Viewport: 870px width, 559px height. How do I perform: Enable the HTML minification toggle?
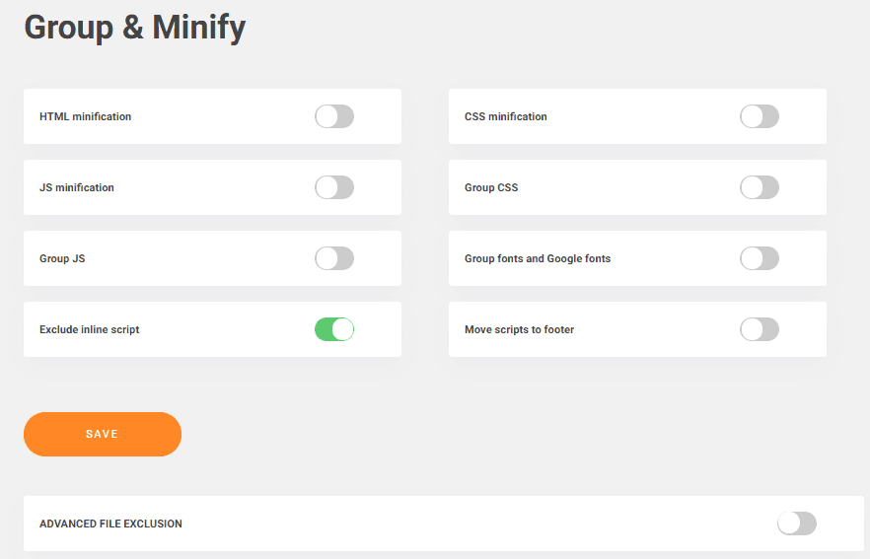coord(333,116)
